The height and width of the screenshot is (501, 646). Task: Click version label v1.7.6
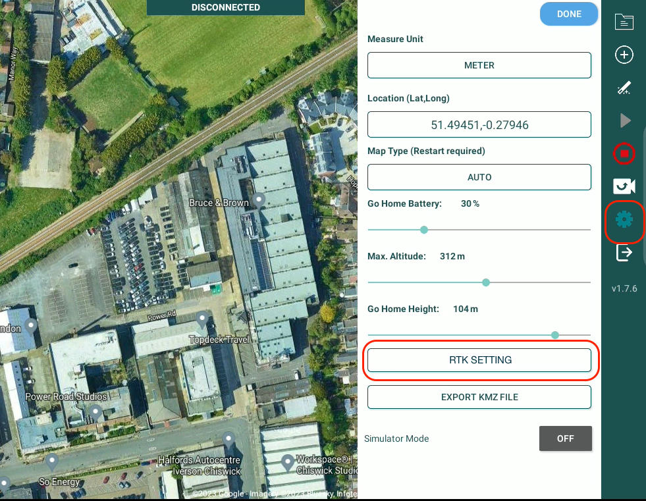pos(624,288)
